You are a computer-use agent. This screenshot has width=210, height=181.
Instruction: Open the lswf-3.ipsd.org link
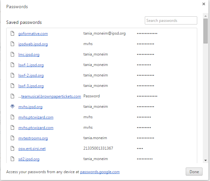click(31, 86)
